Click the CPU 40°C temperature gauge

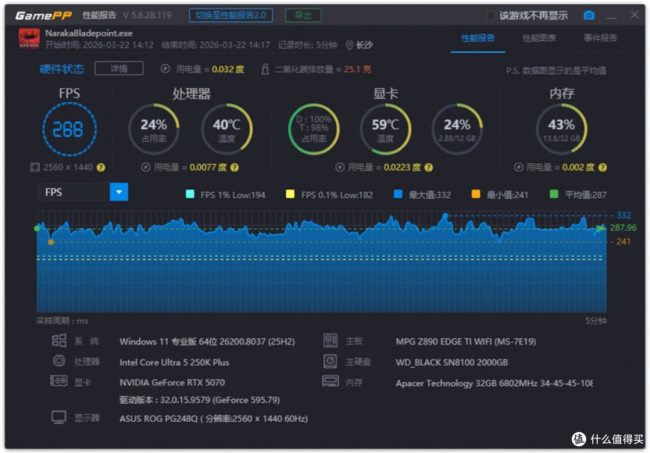point(226,129)
